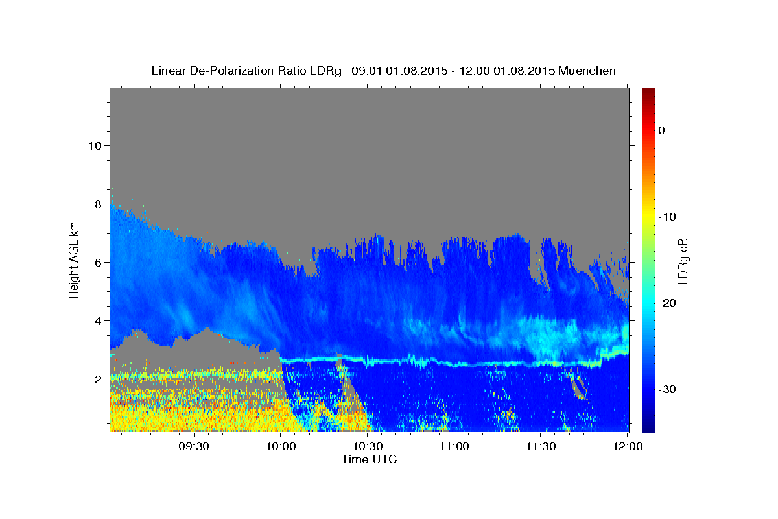The height and width of the screenshot is (519, 778).
Task: Click the 'Height AGL km' y-axis label
Action: pyautogui.click(x=75, y=259)
